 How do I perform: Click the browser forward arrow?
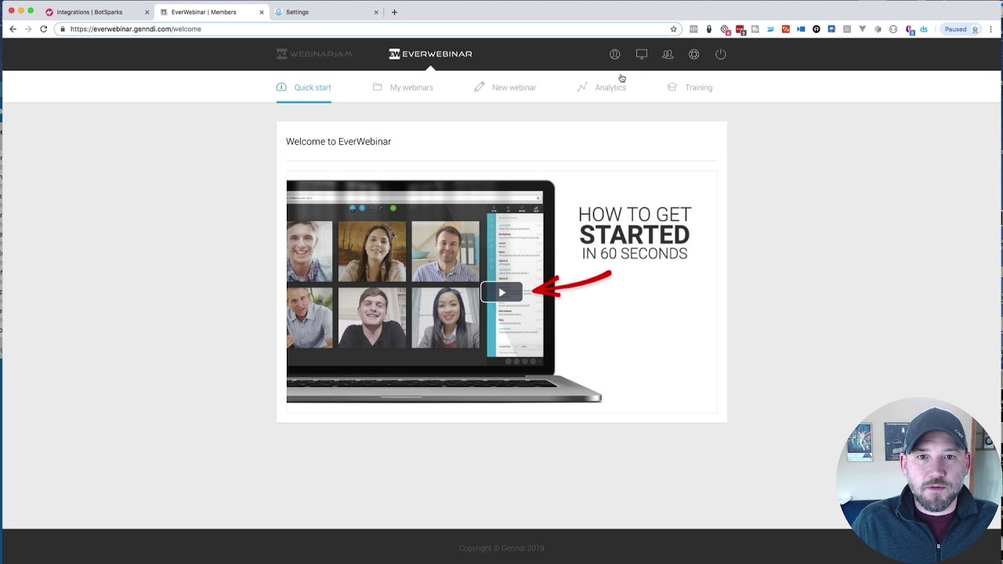click(x=28, y=29)
